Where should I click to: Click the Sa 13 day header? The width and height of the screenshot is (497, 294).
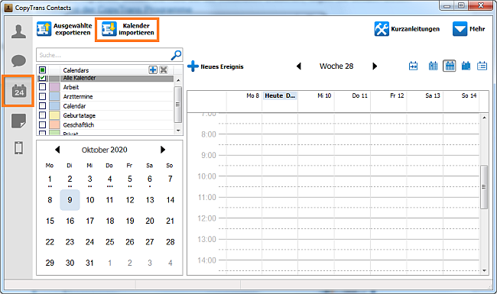[x=433, y=95]
